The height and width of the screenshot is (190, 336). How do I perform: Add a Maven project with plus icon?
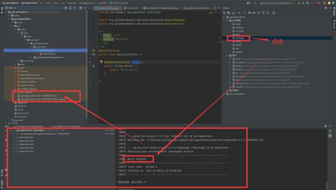[x=239, y=13]
